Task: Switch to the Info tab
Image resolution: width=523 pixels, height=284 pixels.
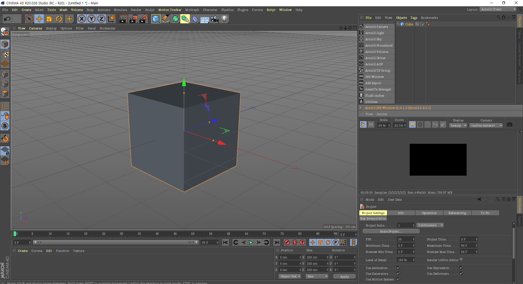Action: pyautogui.click(x=401, y=213)
